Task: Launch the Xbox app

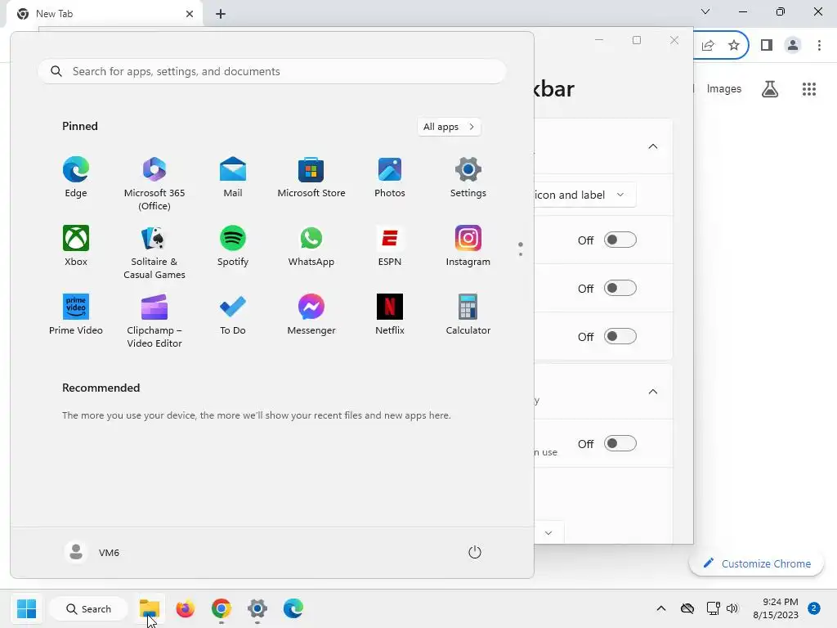Action: click(76, 245)
